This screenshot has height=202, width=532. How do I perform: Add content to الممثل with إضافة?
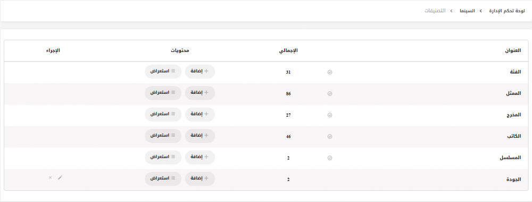[200, 93]
